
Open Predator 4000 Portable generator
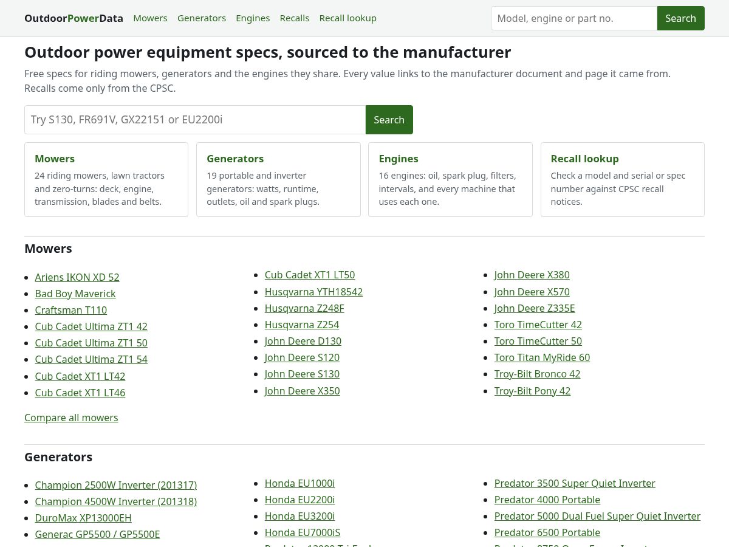(x=547, y=500)
